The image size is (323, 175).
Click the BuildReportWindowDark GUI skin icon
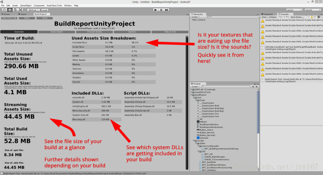coord(198,127)
